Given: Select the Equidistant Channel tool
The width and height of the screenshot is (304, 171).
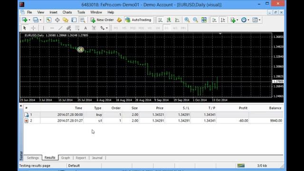Looking at the screenshot, I should pyautogui.click(x=68, y=28).
